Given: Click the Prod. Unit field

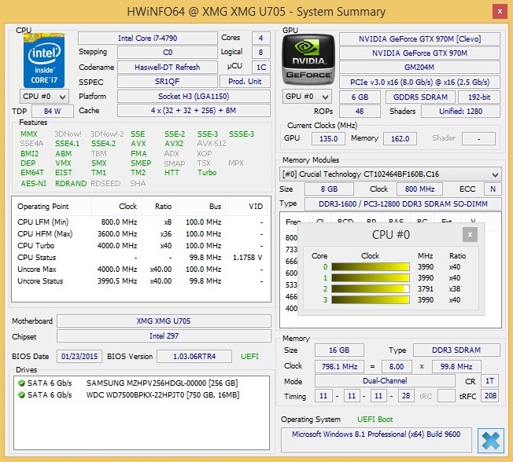Looking at the screenshot, I should coord(245,82).
